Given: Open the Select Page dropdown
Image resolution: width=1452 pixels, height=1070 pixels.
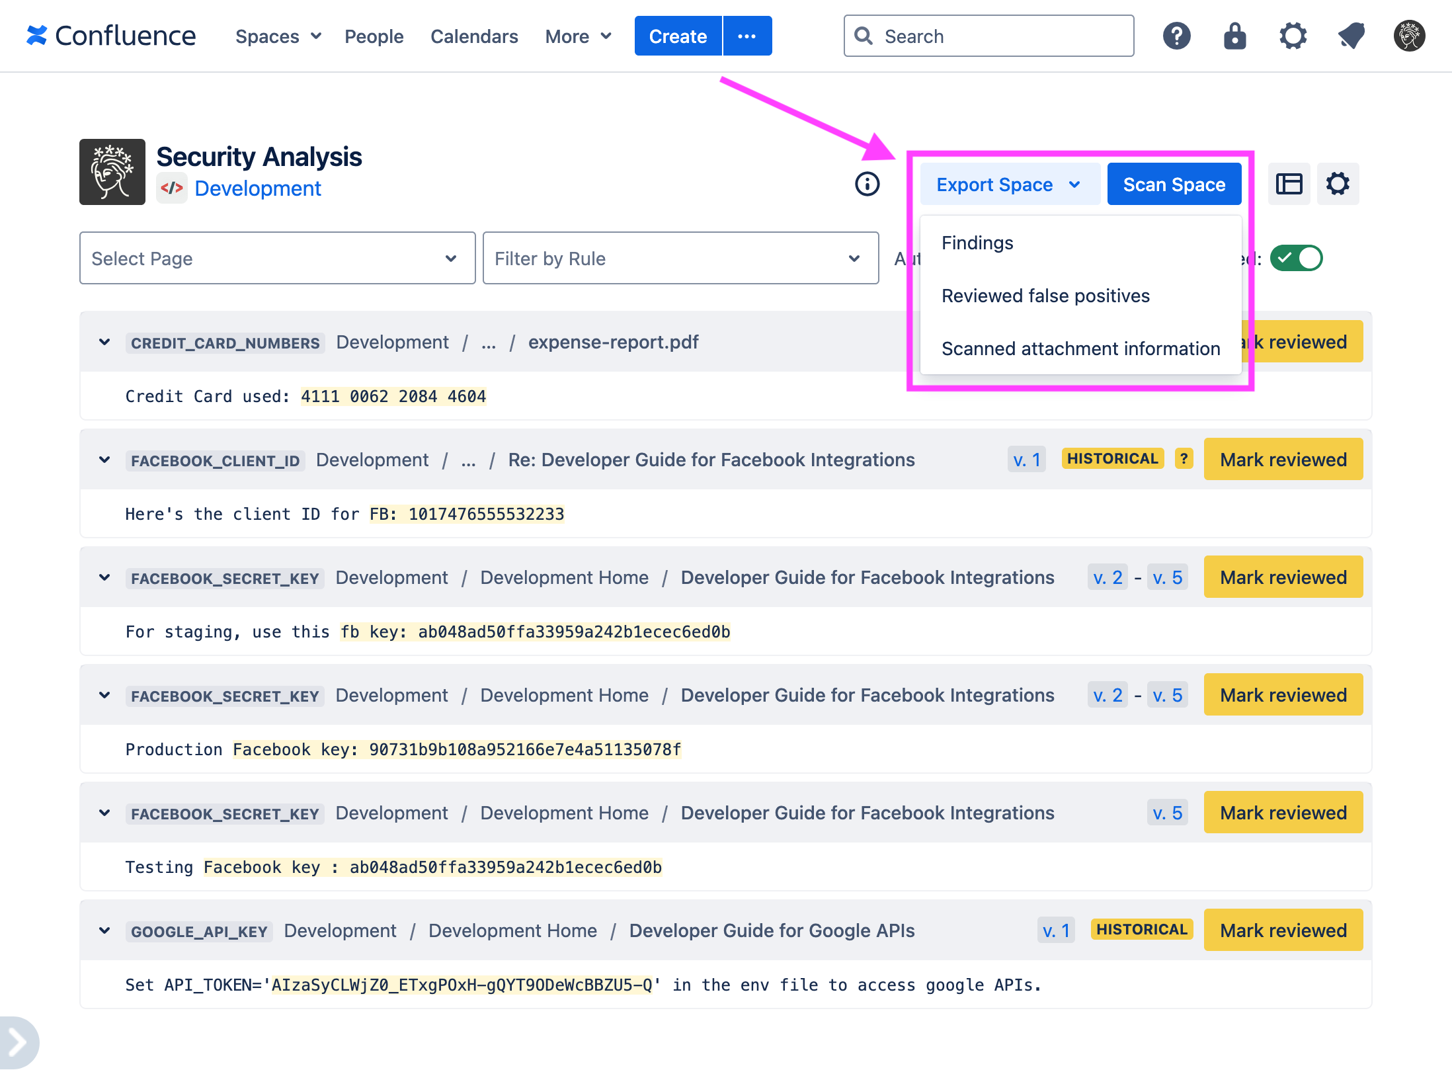Looking at the screenshot, I should 277,258.
